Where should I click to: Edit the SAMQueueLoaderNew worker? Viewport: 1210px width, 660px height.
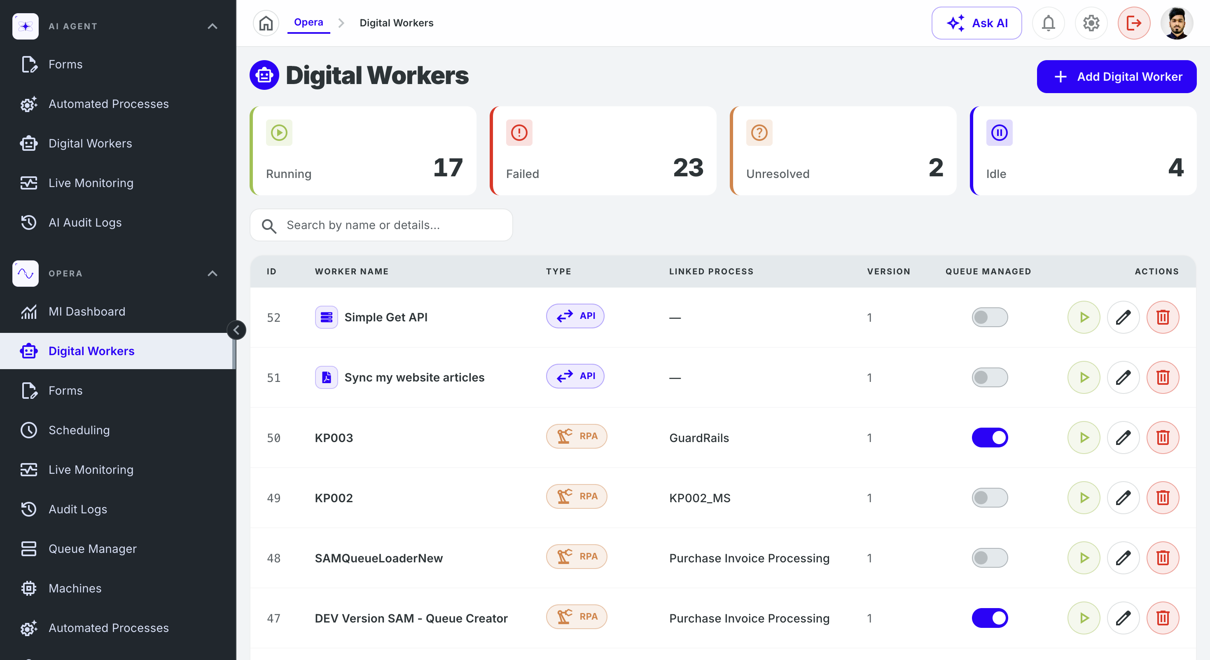(x=1123, y=557)
